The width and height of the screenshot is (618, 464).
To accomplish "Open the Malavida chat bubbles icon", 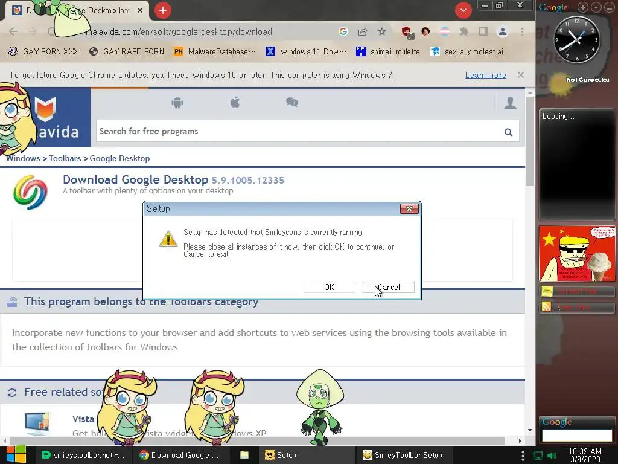I will 292,103.
